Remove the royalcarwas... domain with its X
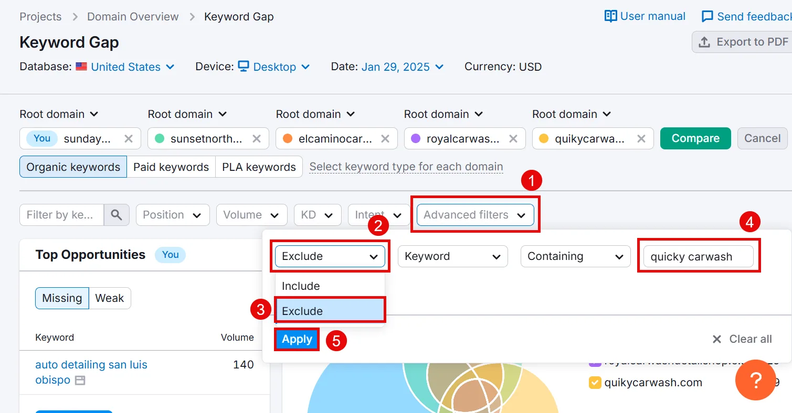The height and width of the screenshot is (413, 792). [513, 138]
